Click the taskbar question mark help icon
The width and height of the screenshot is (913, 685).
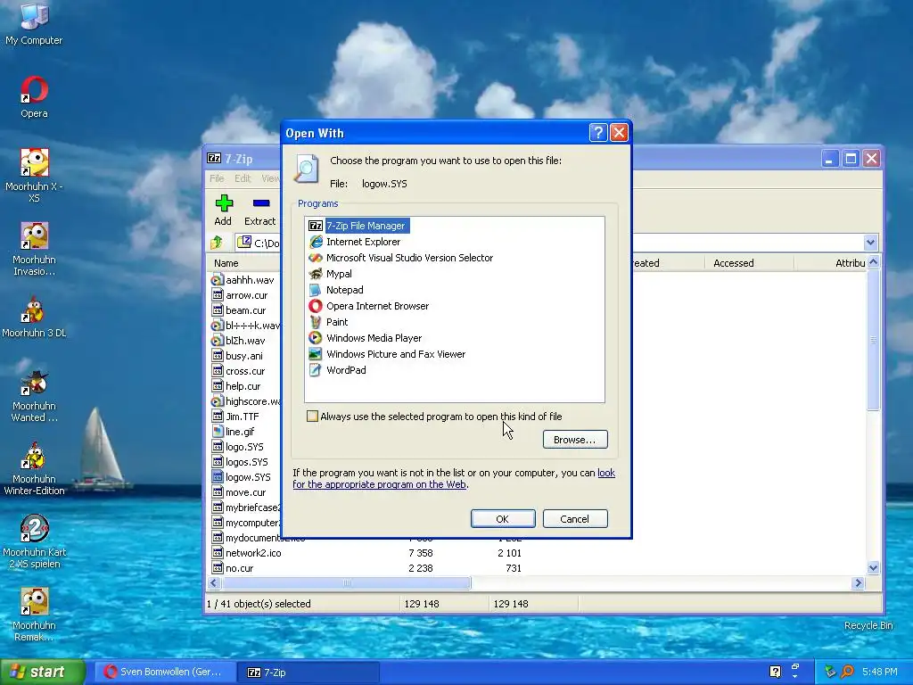point(775,672)
